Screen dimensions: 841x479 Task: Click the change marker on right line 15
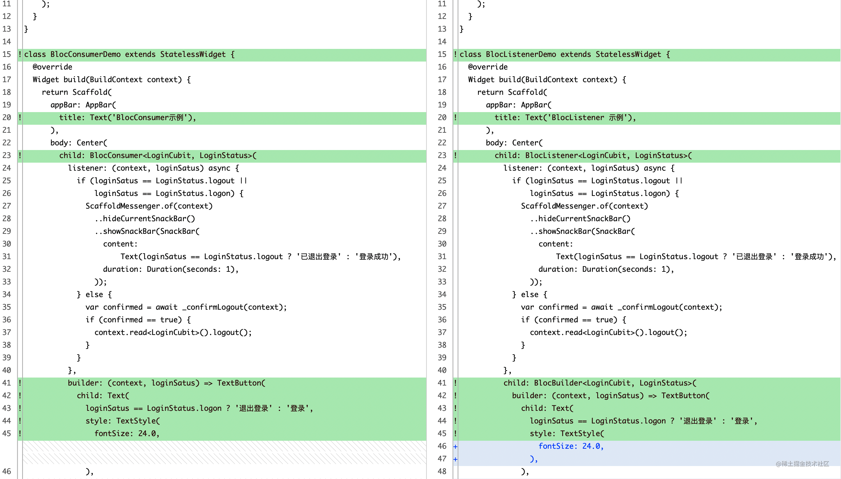[455, 54]
